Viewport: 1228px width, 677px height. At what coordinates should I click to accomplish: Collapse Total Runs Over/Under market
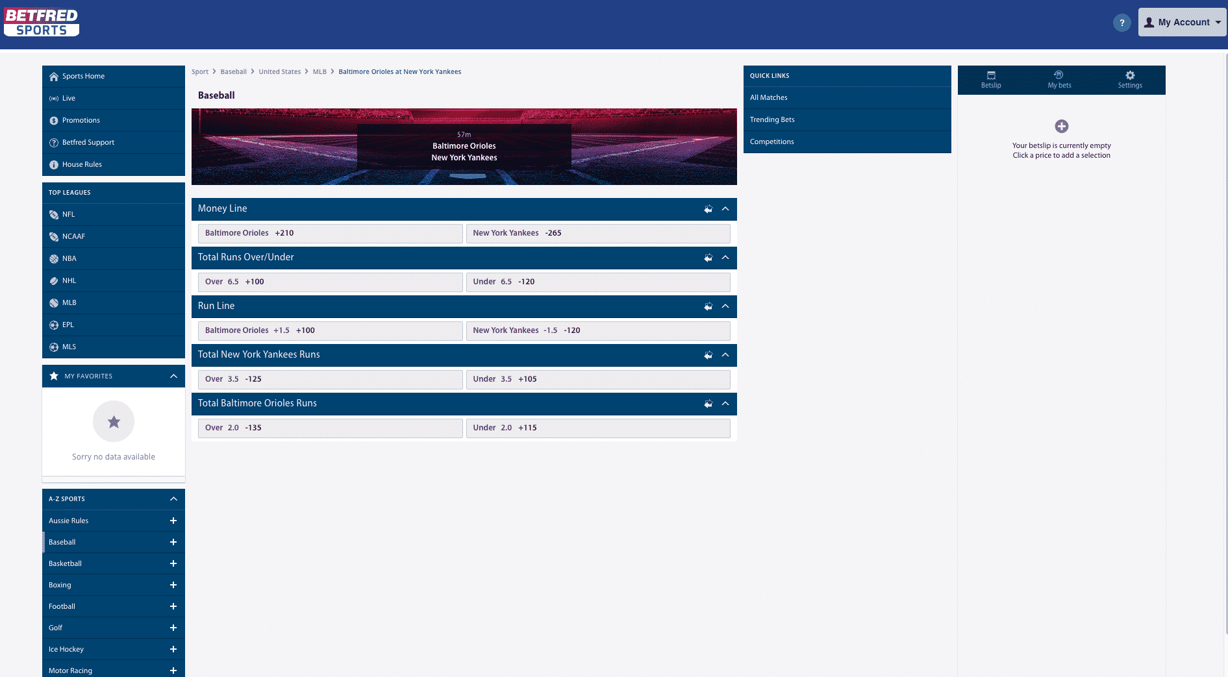click(725, 258)
